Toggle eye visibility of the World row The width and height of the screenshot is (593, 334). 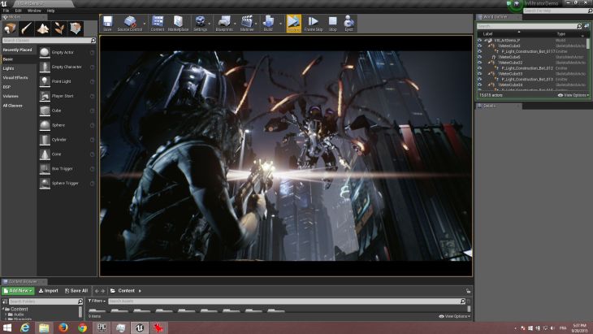(479, 40)
